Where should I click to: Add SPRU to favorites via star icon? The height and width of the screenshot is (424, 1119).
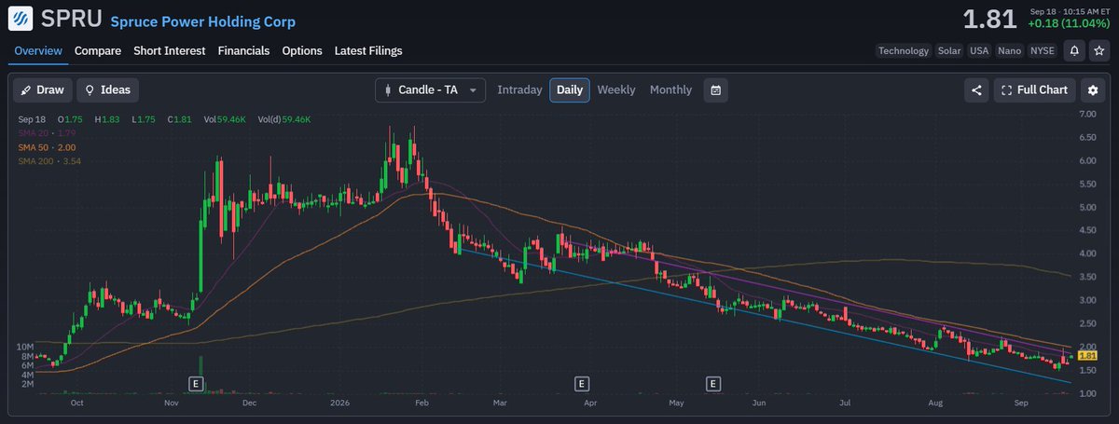click(x=1098, y=50)
